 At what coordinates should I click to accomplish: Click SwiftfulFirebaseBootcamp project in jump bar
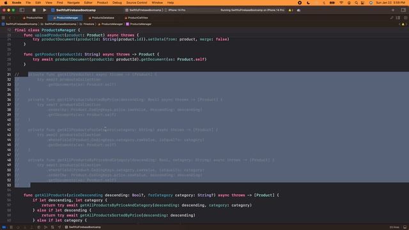20,24
